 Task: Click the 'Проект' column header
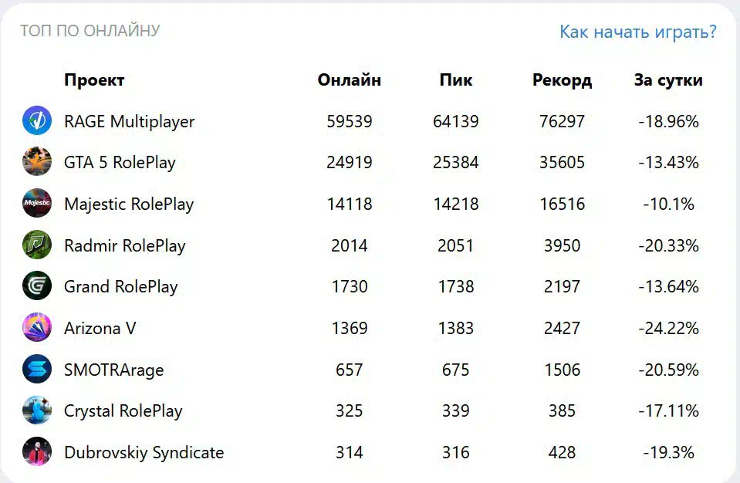[x=94, y=80]
